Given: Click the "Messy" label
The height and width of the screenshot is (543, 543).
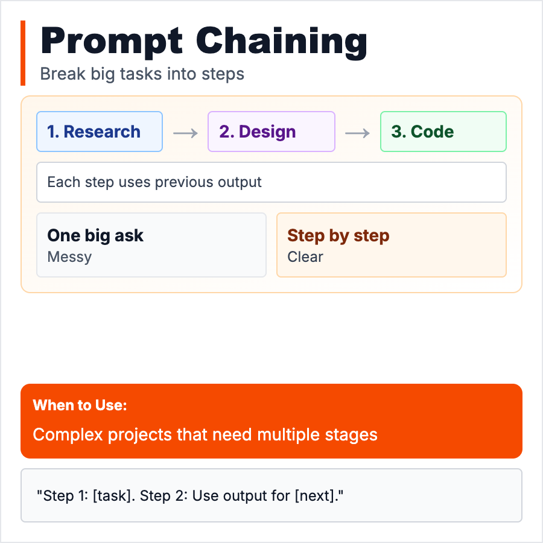Looking at the screenshot, I should [x=69, y=257].
